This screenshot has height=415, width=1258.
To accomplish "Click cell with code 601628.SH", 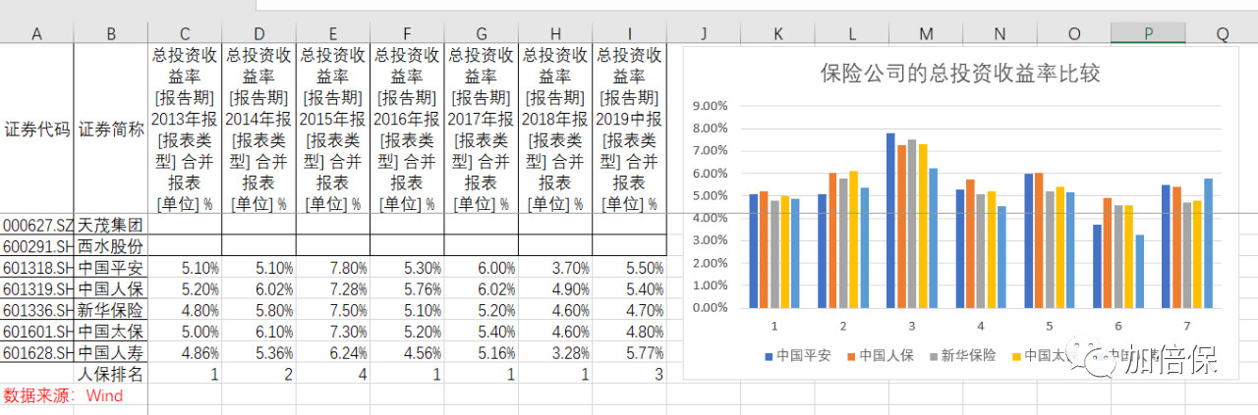I will pos(37,353).
